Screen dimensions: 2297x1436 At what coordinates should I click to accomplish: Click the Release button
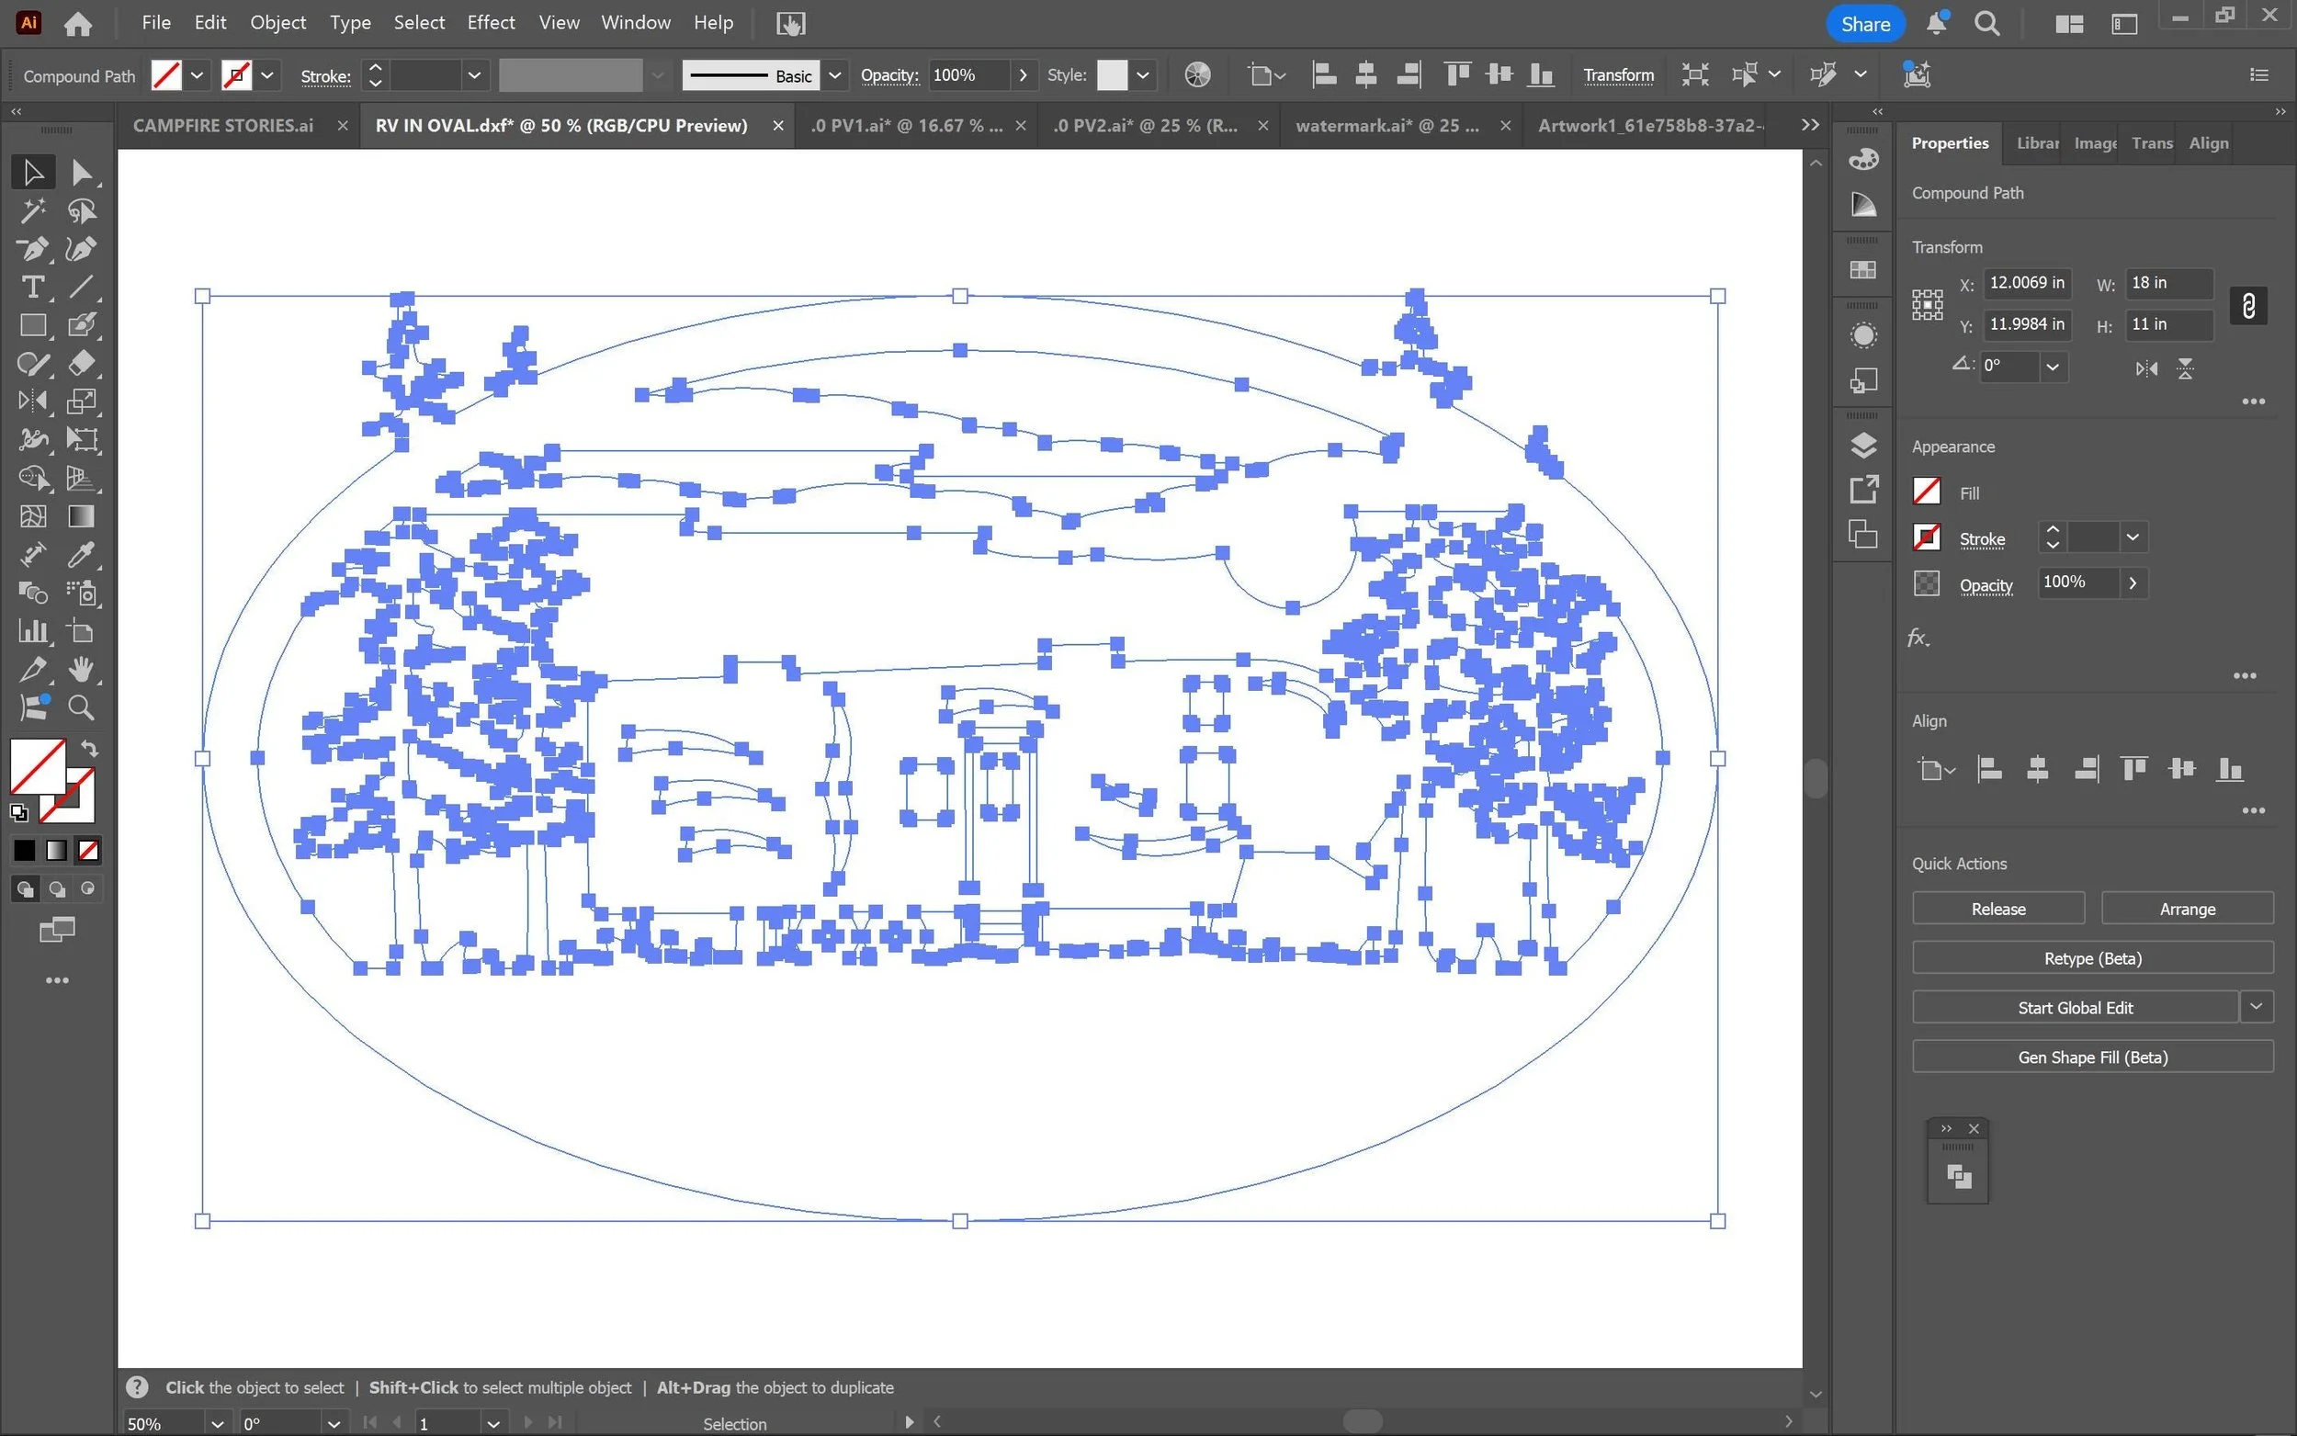[x=1997, y=909]
